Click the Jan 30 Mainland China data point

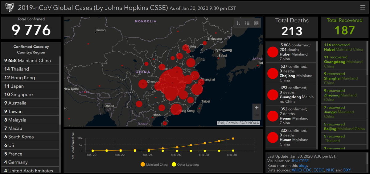coord(233,138)
